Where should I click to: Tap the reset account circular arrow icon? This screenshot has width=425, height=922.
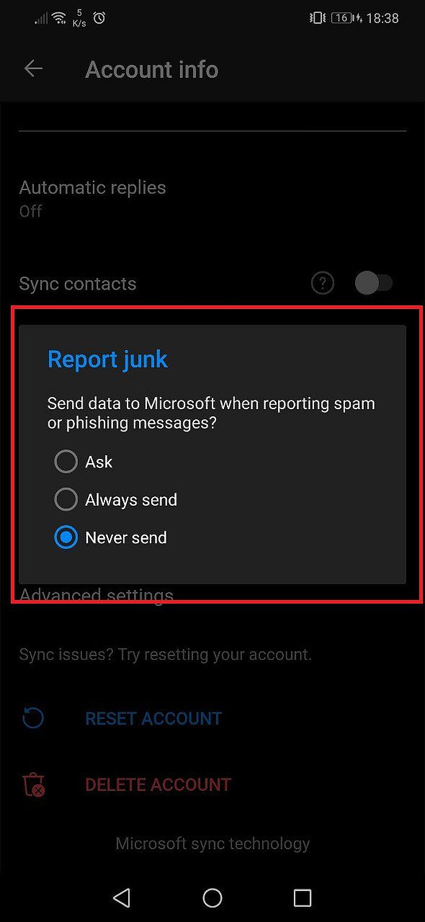tap(33, 718)
